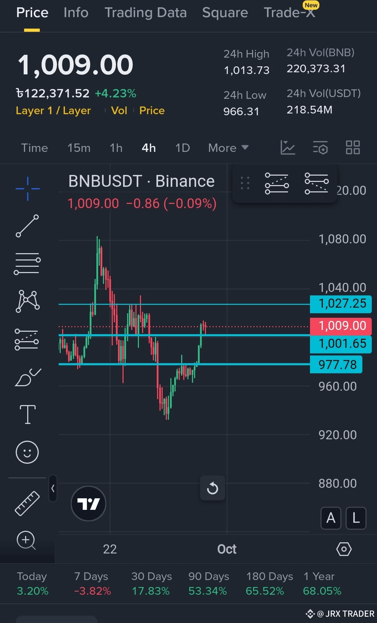Click the 24h High value 1,013.73
Screen dimensions: 377x623
[x=246, y=71]
